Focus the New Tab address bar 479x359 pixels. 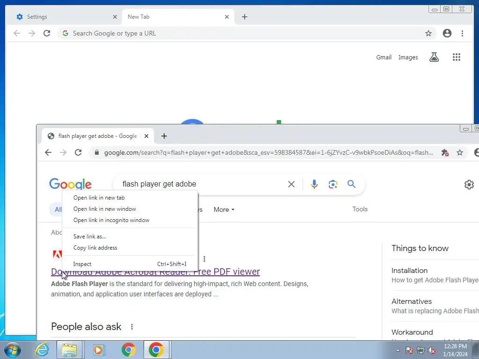pyautogui.click(x=246, y=33)
